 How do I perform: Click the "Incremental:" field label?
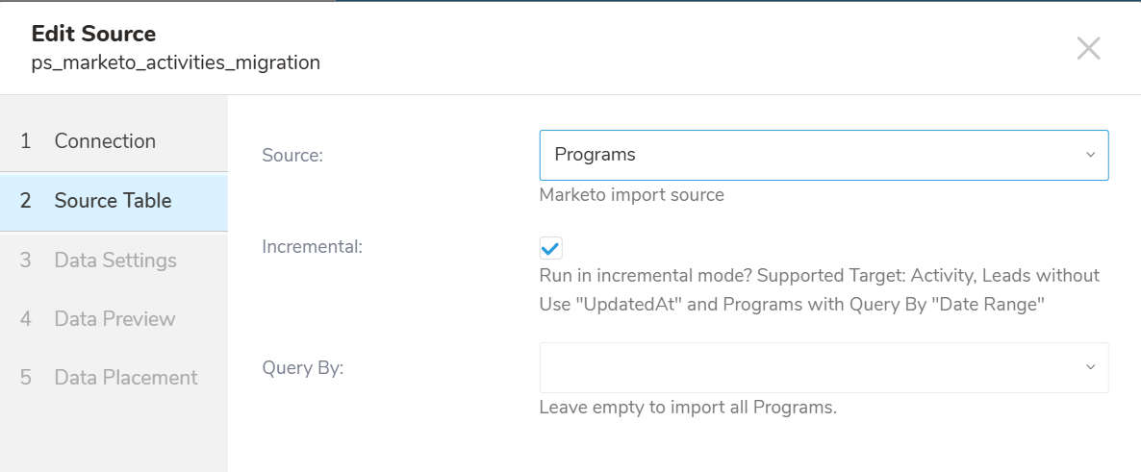click(x=312, y=246)
